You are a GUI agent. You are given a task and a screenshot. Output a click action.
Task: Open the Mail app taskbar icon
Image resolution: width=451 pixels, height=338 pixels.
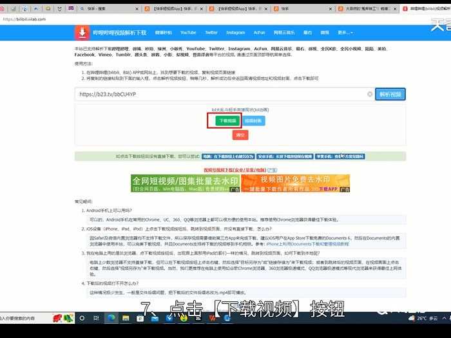coord(155,319)
